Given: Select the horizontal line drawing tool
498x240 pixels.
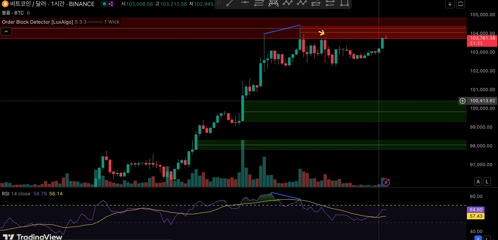Looking at the screenshot, I should 245,3.
